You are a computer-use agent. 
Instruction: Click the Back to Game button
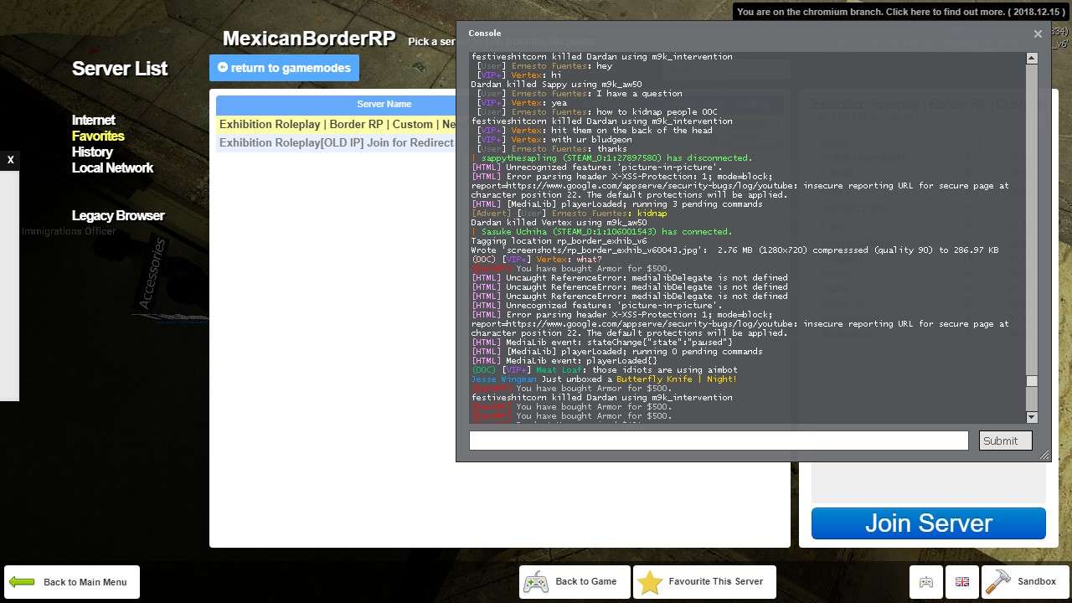pos(575,582)
